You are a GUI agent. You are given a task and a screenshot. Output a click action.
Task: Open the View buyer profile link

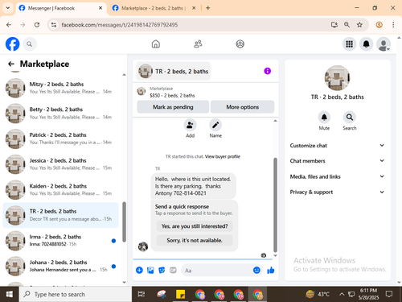pyautogui.click(x=223, y=156)
